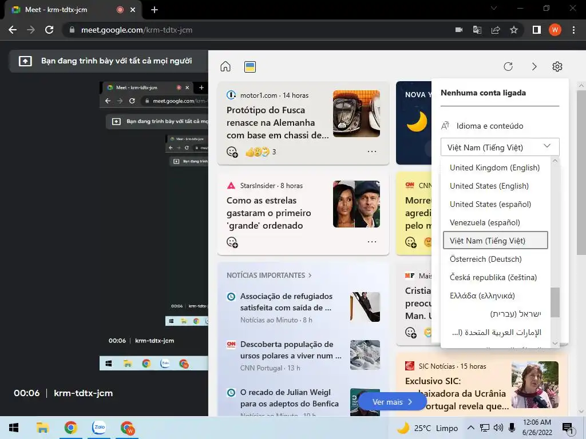Open Windows Start menu

(14, 428)
